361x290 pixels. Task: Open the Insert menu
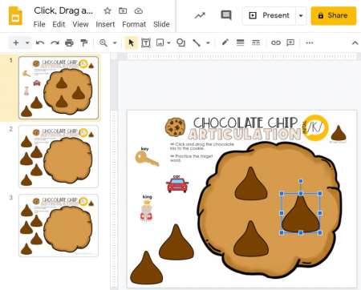point(105,24)
